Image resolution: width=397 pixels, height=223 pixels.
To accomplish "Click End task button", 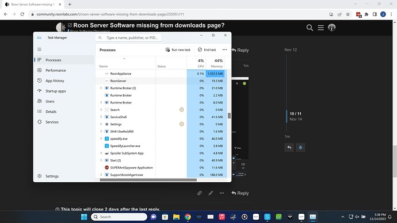I will tap(207, 50).
